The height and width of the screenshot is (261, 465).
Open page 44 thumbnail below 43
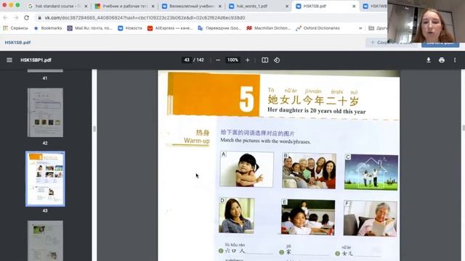point(45,240)
